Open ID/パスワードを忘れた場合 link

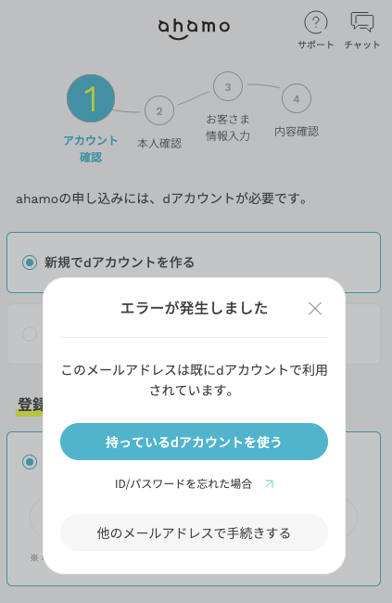click(183, 483)
